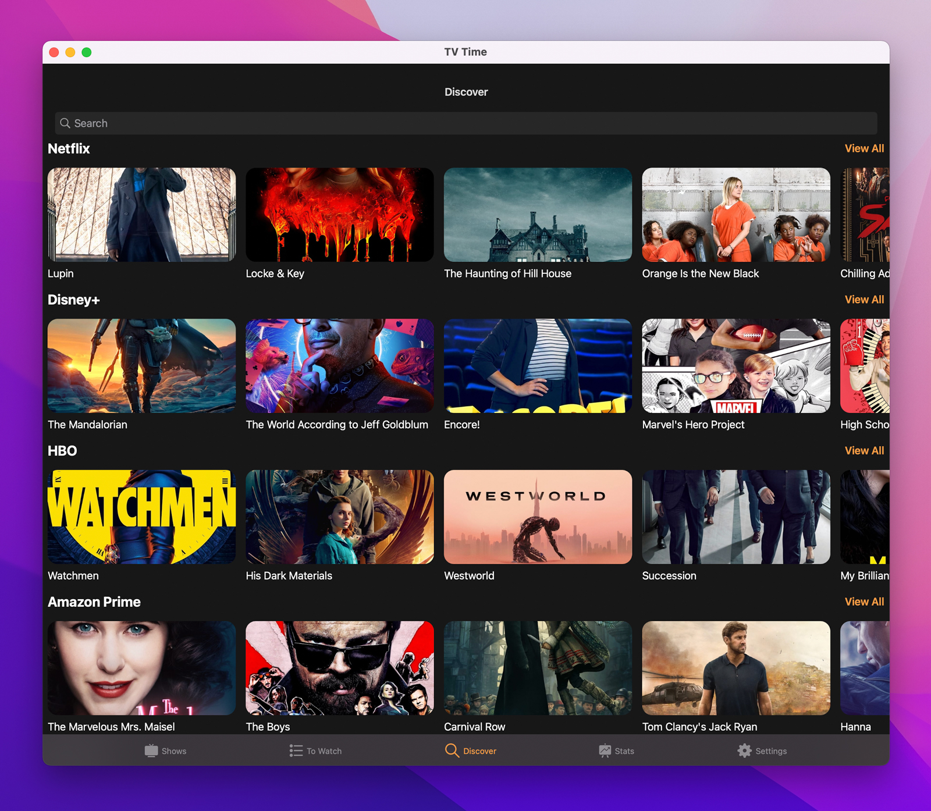Viewport: 931px width, 811px height.
Task: View all Netflix shows
Action: [x=864, y=148]
